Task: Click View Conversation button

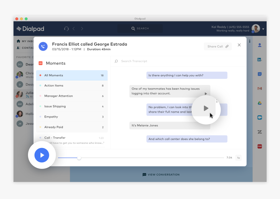Action: [x=161, y=175]
